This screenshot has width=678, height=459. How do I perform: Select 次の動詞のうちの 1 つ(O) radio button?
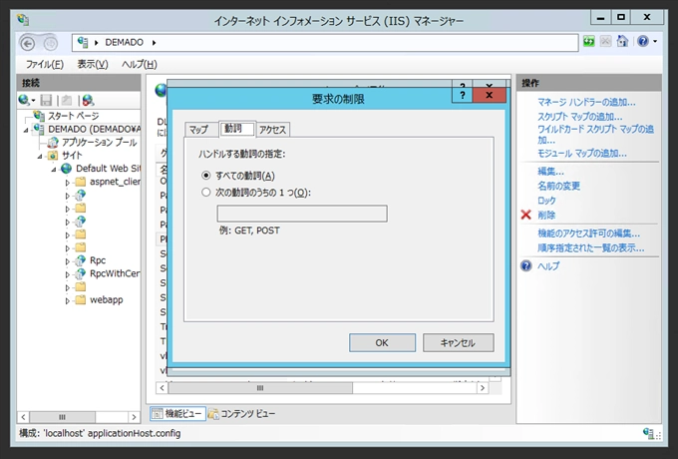point(205,192)
